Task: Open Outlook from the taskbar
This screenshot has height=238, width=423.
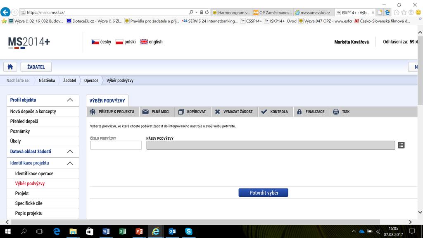Action: (x=172, y=231)
